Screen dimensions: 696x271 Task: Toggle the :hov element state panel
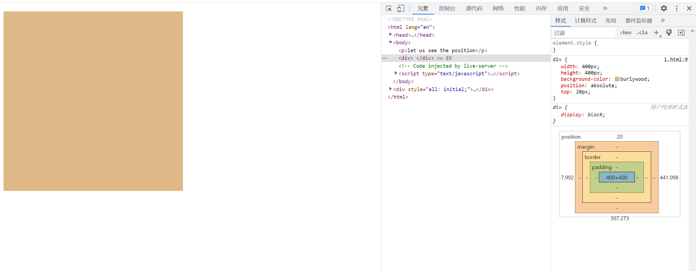coord(626,33)
